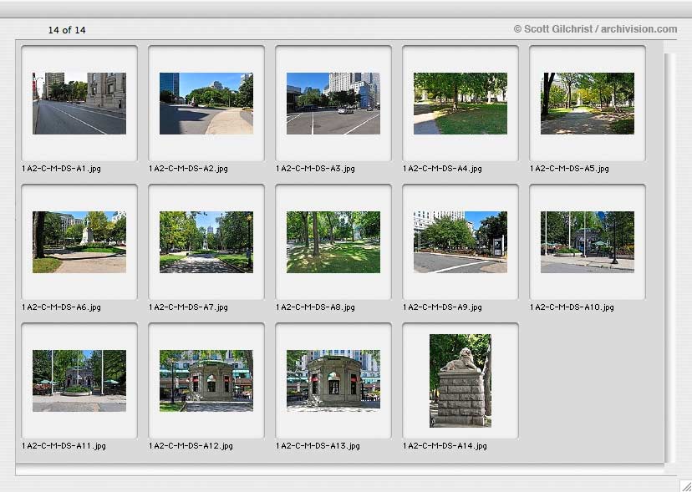Select thumbnail 1A2-C-M-DS-A13.jpg stone pavilion

[x=333, y=381]
